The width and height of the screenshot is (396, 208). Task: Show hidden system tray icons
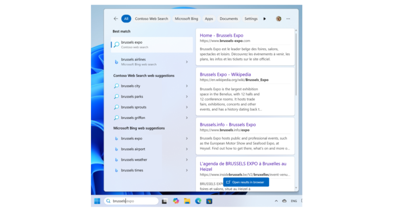click(x=276, y=201)
